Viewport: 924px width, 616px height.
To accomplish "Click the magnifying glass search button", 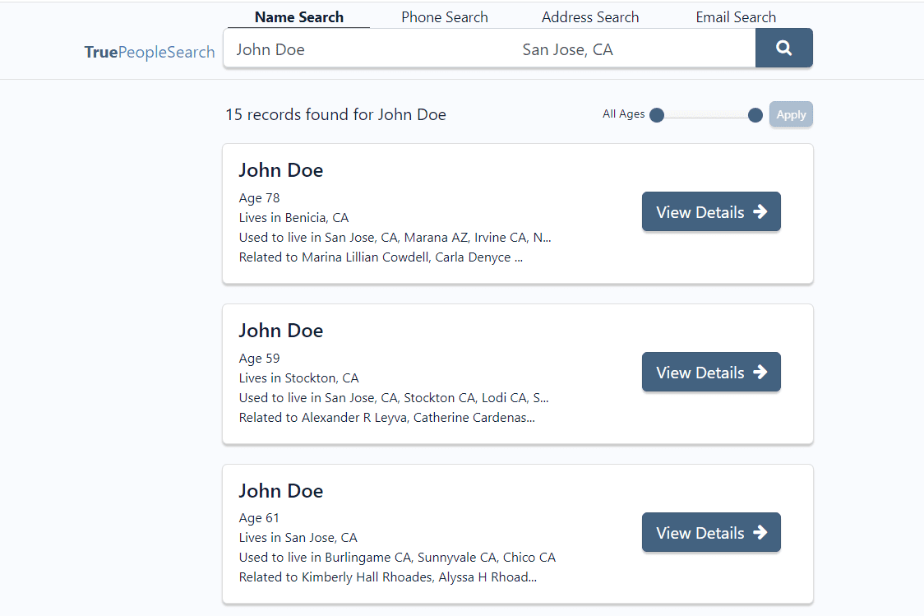I will [x=783, y=49].
